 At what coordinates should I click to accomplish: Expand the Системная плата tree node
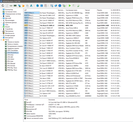(1, 12)
